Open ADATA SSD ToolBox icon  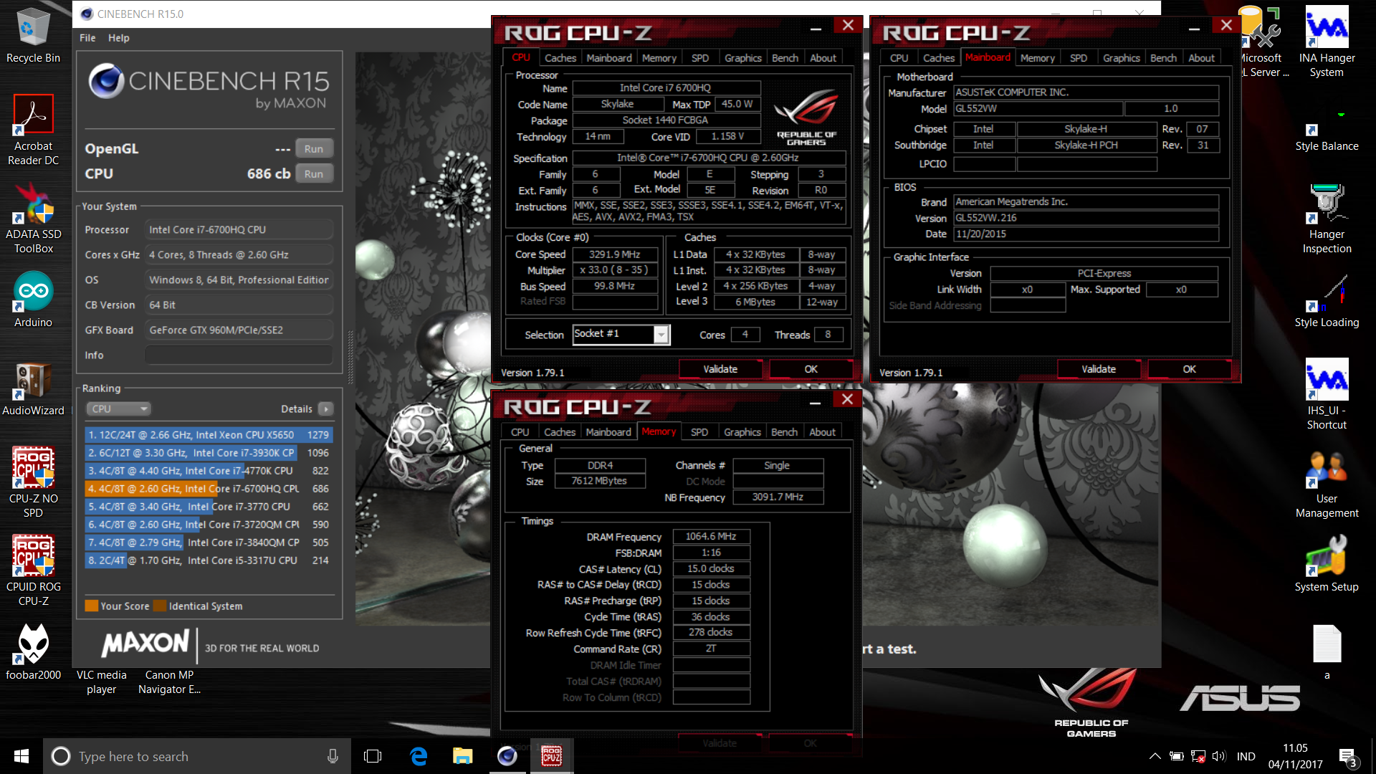coord(33,219)
